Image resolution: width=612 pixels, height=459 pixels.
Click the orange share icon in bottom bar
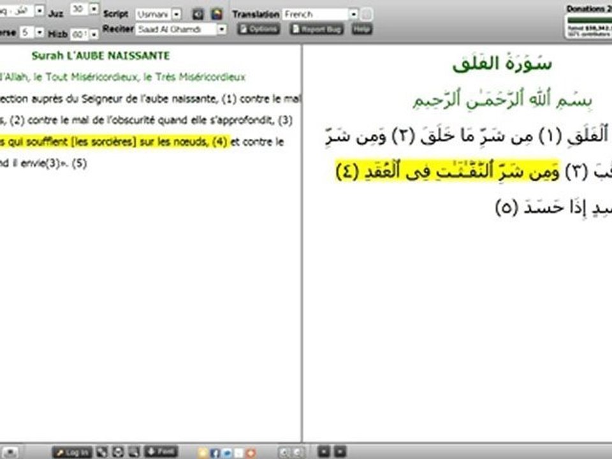coord(251,453)
